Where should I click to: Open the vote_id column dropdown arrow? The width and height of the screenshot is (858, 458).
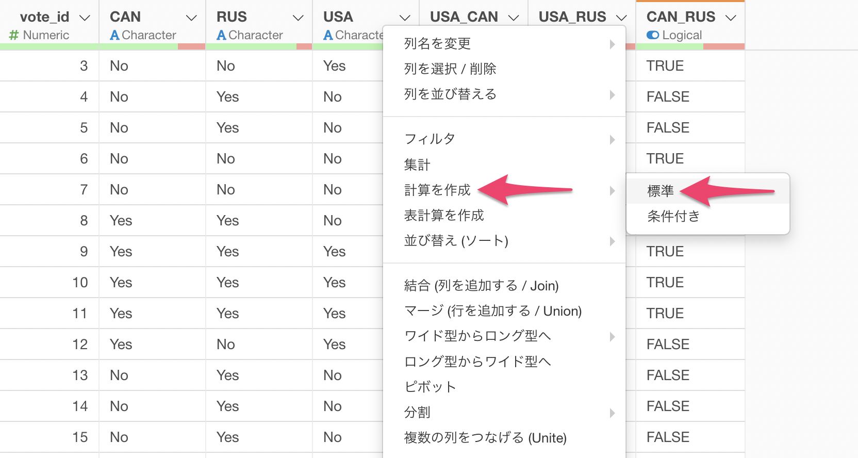click(x=85, y=18)
